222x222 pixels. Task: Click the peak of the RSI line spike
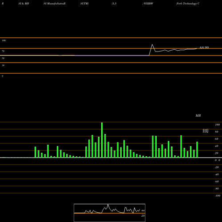[x=152, y=44]
